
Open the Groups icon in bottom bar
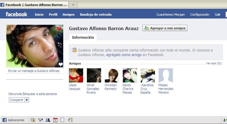coord(48,120)
